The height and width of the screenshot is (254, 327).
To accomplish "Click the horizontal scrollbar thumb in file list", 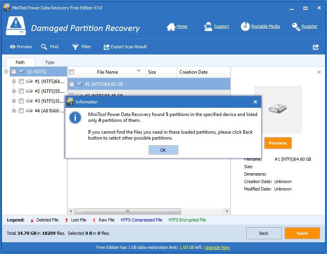I will pos(128,211).
